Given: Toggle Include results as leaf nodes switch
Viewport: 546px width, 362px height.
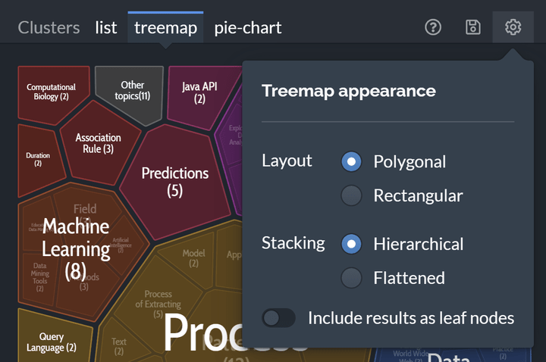Looking at the screenshot, I should coord(278,318).
